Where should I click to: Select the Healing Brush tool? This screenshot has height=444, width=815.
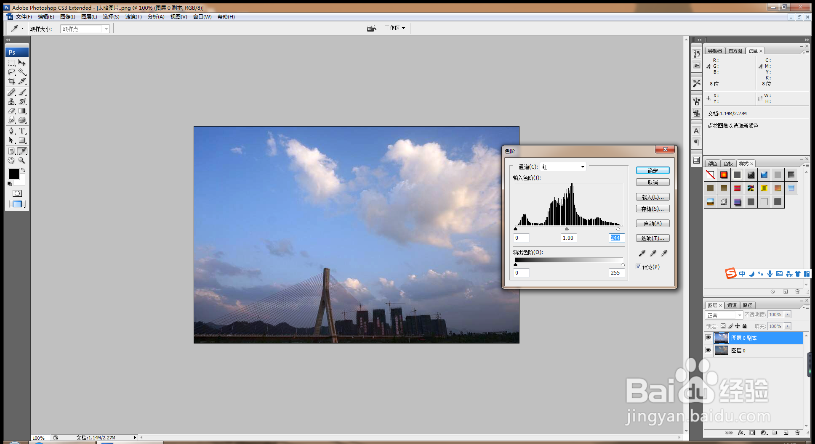pyautogui.click(x=11, y=92)
